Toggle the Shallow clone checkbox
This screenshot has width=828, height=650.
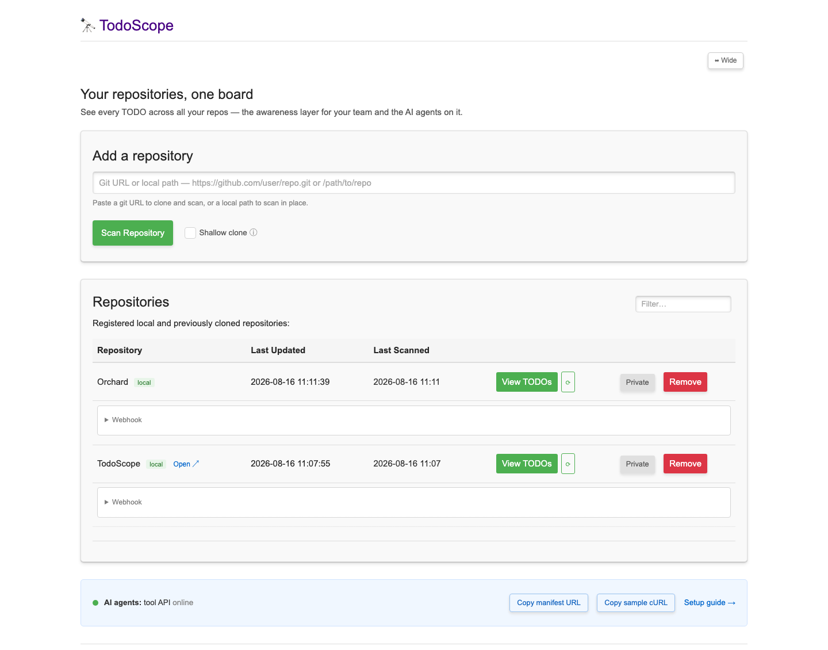tap(190, 233)
